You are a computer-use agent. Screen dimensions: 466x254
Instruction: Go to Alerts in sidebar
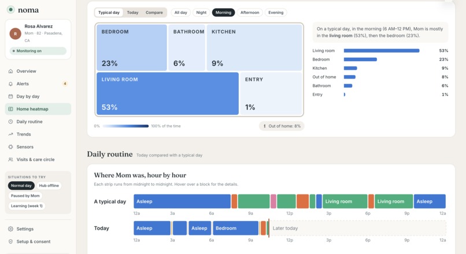tap(38, 84)
